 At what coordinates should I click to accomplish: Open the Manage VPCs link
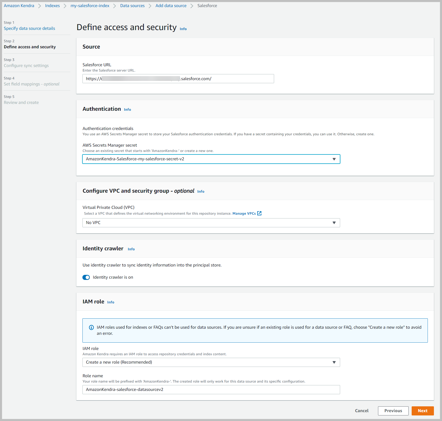pos(244,213)
